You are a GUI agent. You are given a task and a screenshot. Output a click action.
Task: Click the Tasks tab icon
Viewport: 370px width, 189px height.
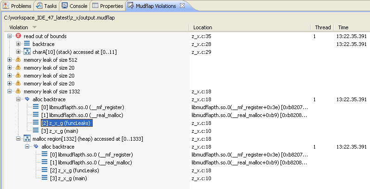click(39, 6)
